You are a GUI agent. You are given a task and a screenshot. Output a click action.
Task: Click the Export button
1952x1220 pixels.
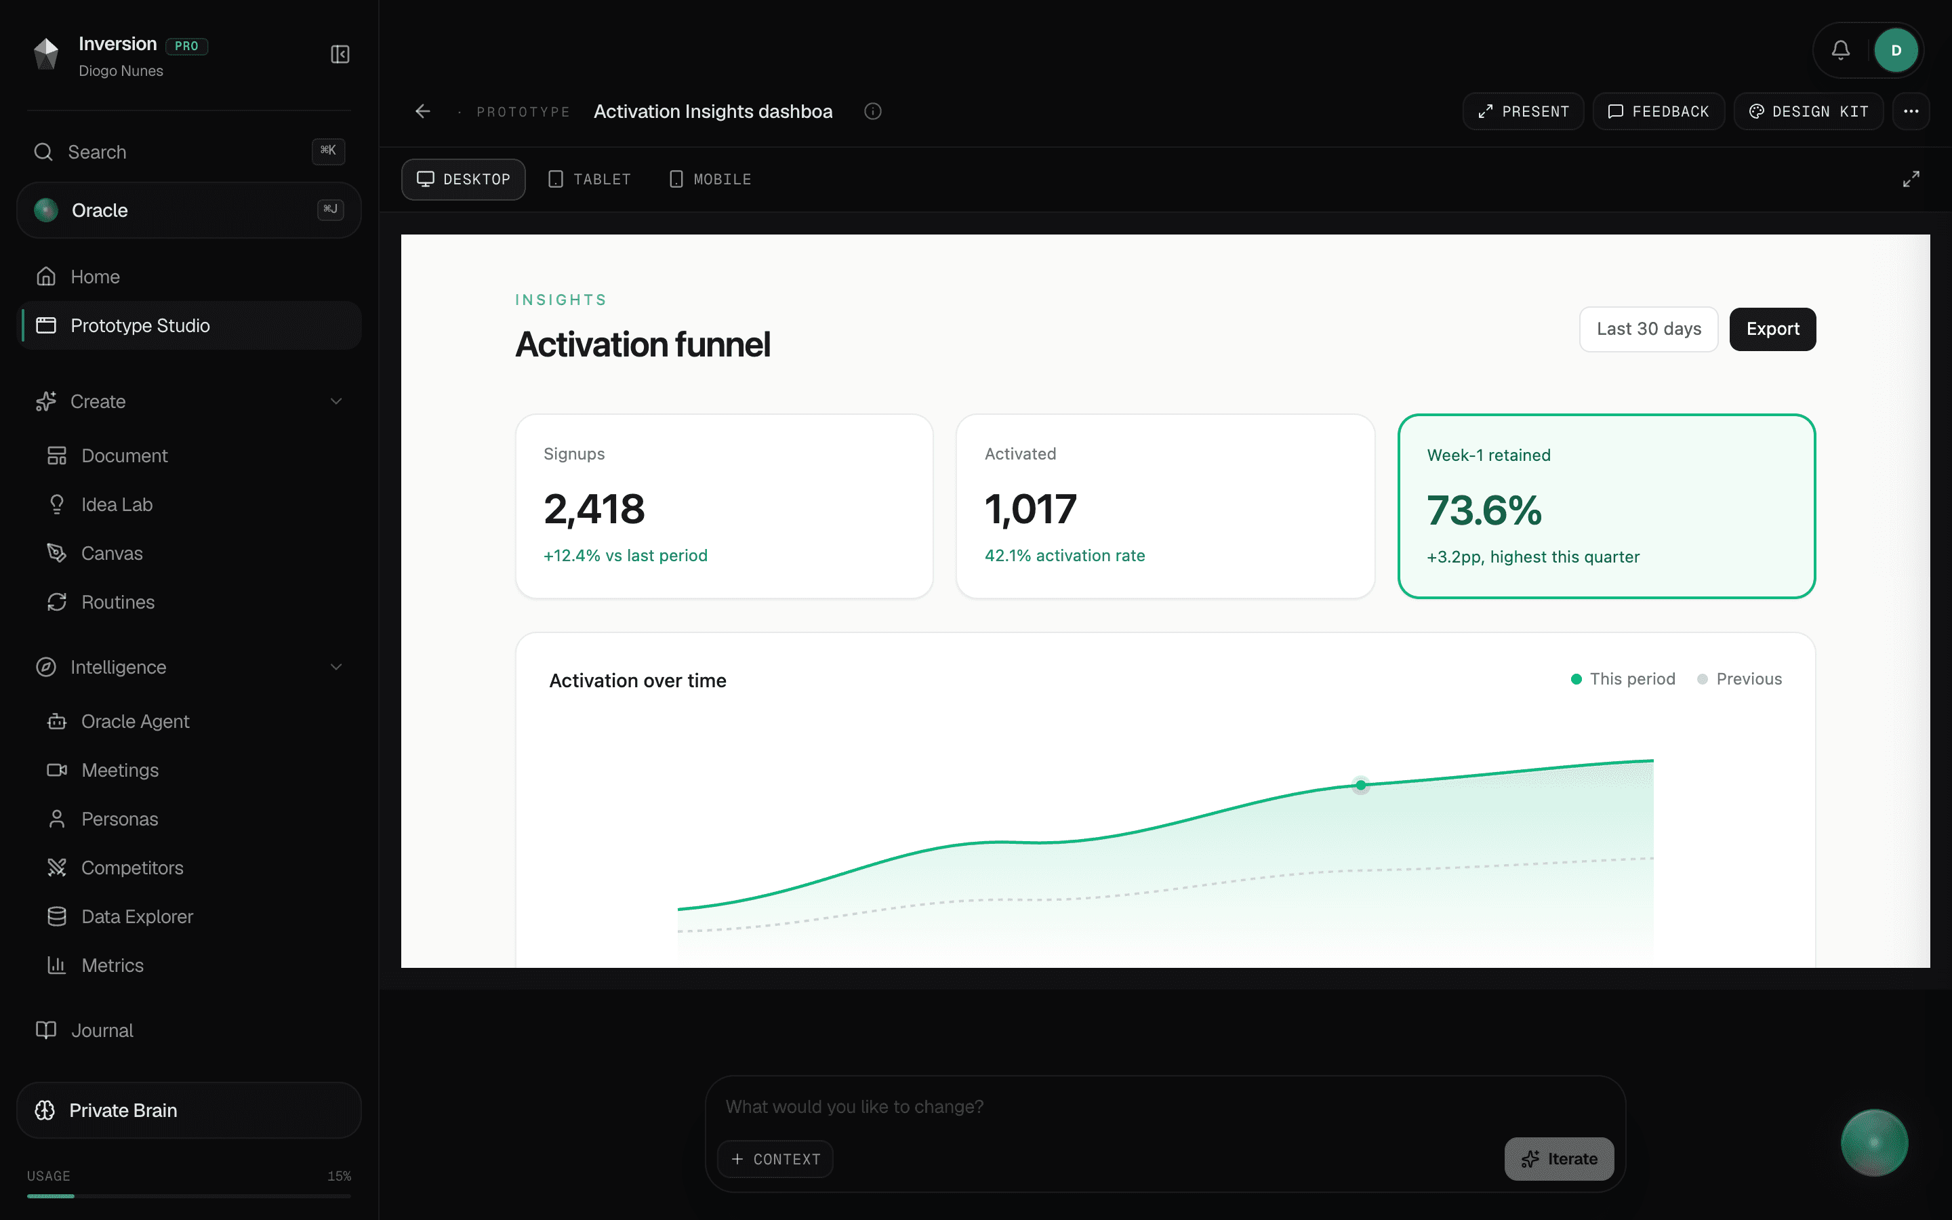pos(1772,329)
